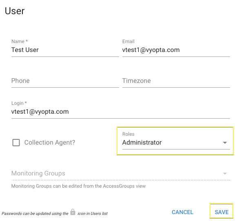Enable the Collection Agent checkbox
Screen dimensions: 239x221
point(16,143)
